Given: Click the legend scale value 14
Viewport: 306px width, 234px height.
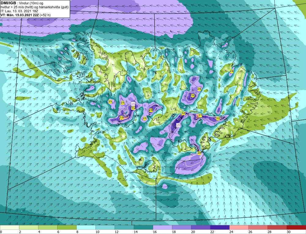Looking at the screenshot, I should (136, 232).
